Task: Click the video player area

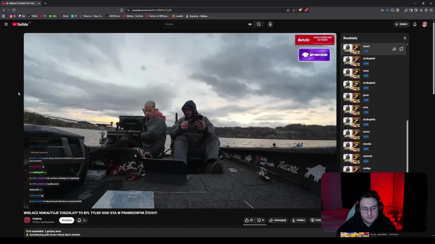Action: pos(180,121)
